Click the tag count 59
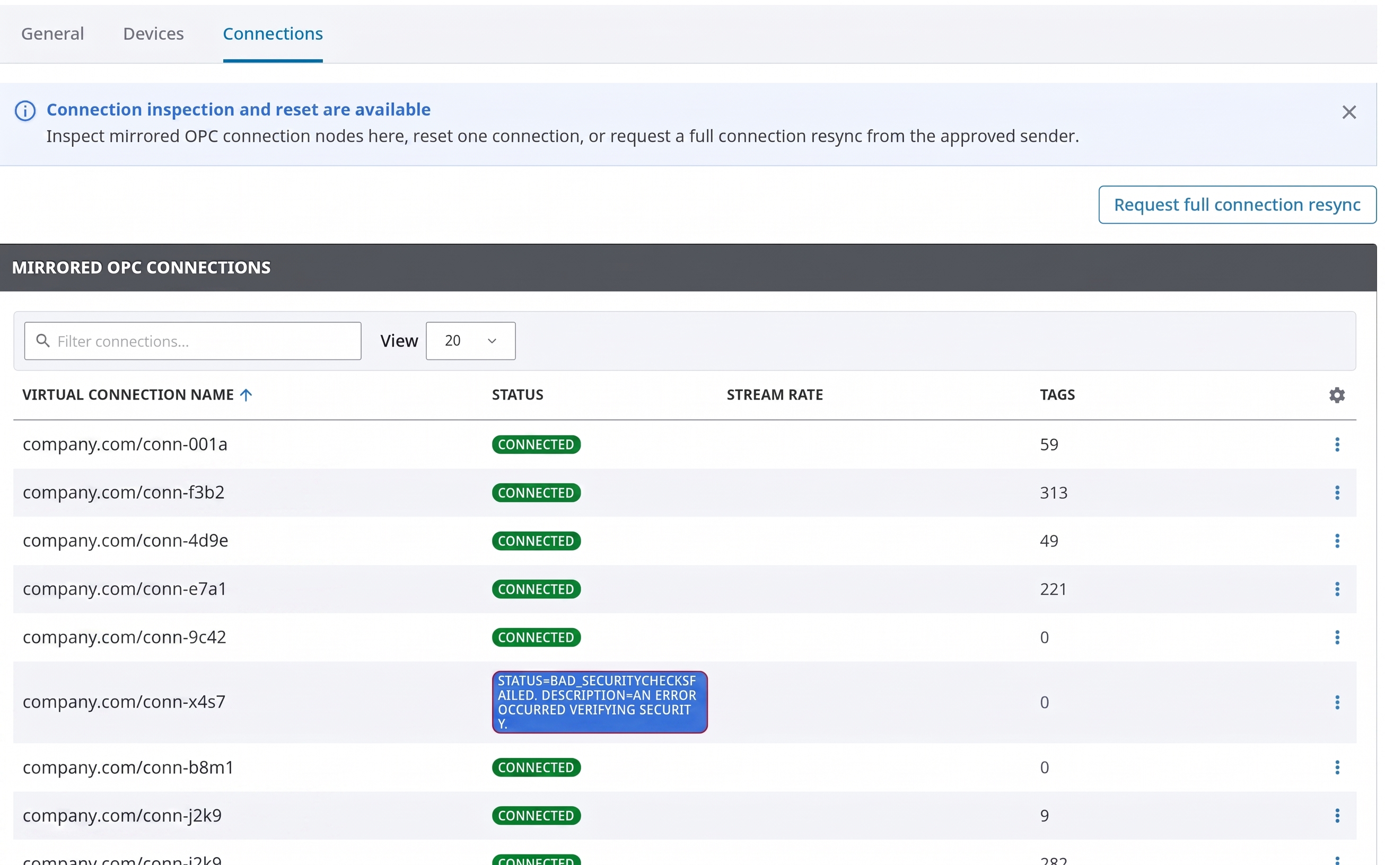Image resolution: width=1385 pixels, height=865 pixels. [x=1049, y=445]
